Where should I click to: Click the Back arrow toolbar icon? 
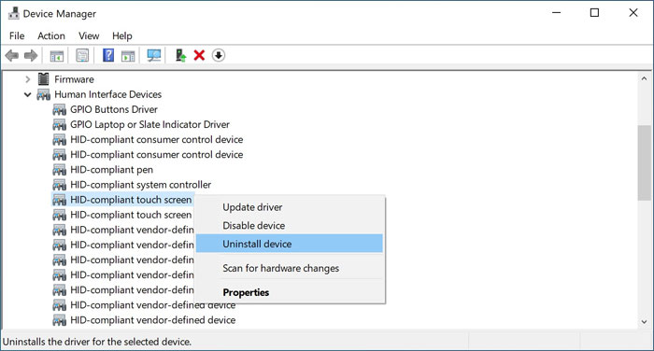[11, 55]
